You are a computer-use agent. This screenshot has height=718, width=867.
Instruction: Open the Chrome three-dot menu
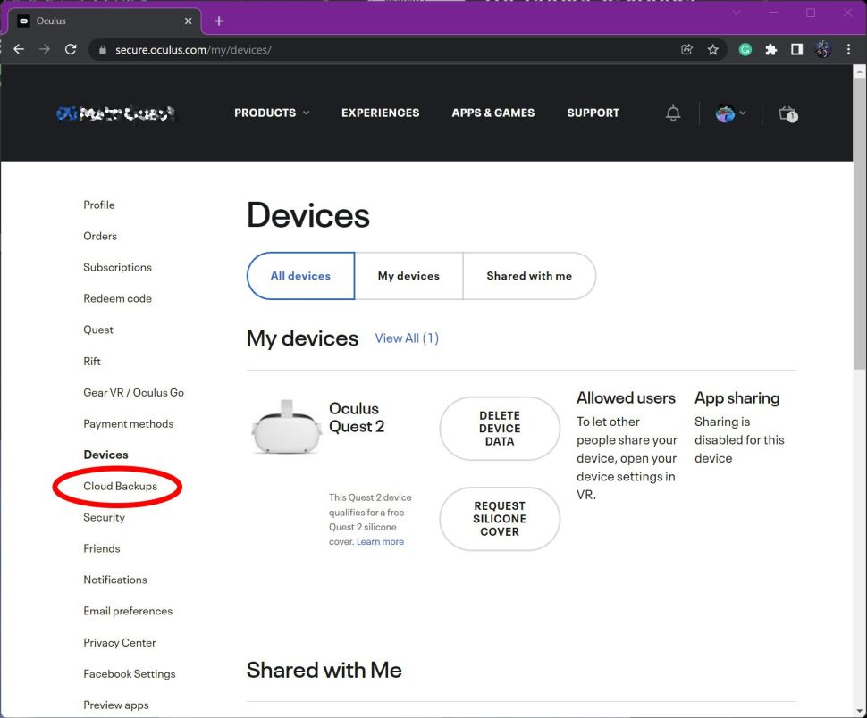(848, 50)
